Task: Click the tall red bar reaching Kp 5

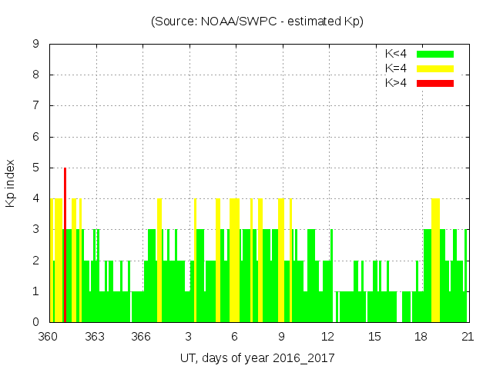Action: pos(65,244)
